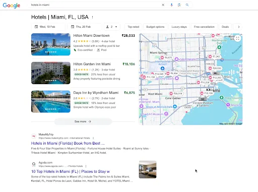The width and height of the screenshot is (258, 192).
Task: Select the ₹18,106 hotel pin on map
Action: (x=207, y=93)
